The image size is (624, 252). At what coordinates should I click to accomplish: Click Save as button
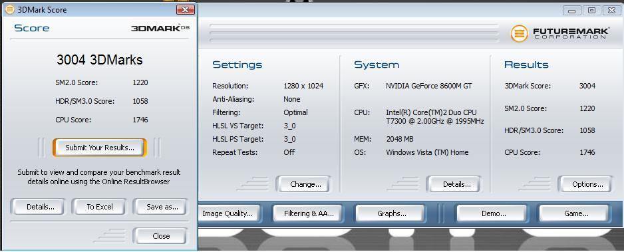coord(162,207)
